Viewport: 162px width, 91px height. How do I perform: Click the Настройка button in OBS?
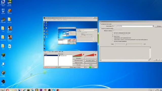pos(78,58)
